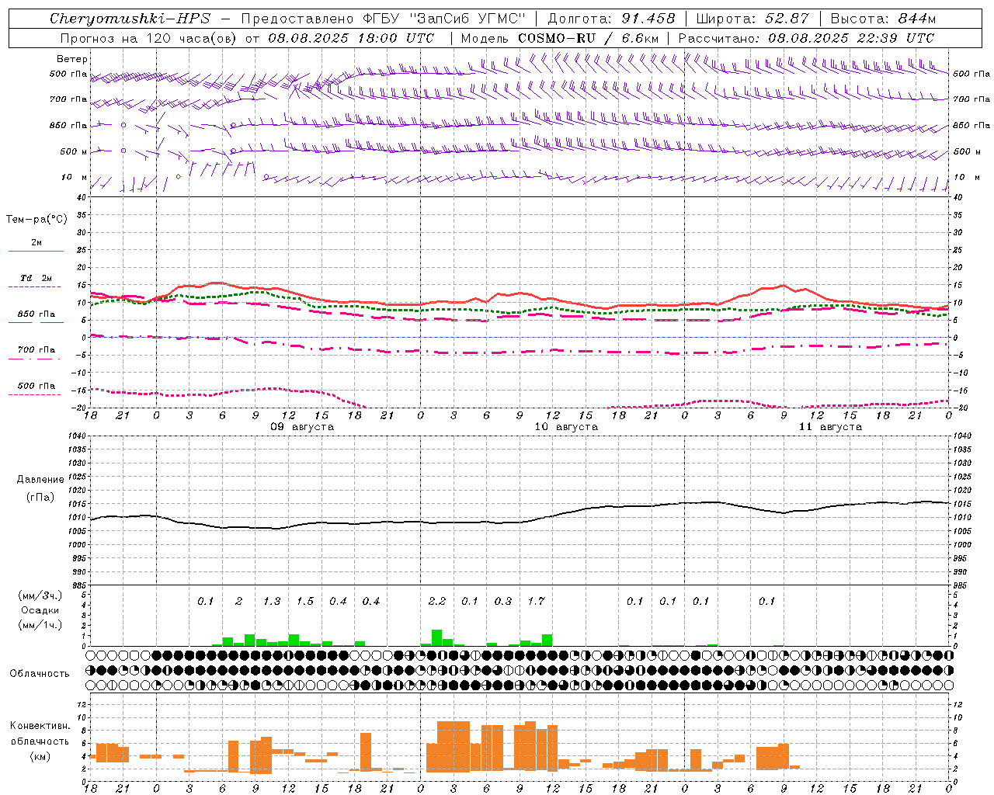
Task: Click the Давление pressure panel label
Action: (x=40, y=480)
